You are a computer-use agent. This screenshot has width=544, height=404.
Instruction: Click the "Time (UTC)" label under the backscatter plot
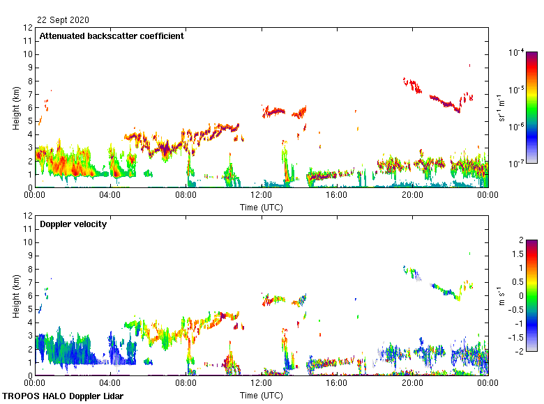261,207
